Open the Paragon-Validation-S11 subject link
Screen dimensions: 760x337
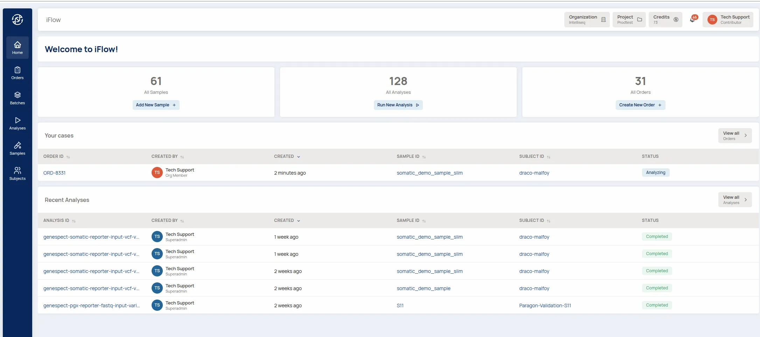pyautogui.click(x=545, y=306)
